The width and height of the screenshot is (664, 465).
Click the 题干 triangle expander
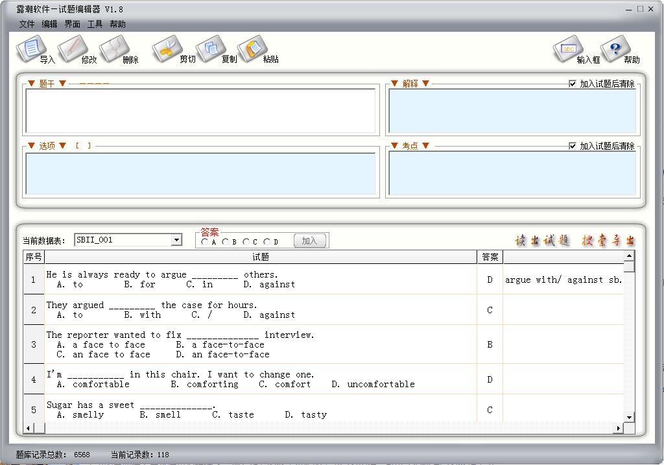click(31, 84)
